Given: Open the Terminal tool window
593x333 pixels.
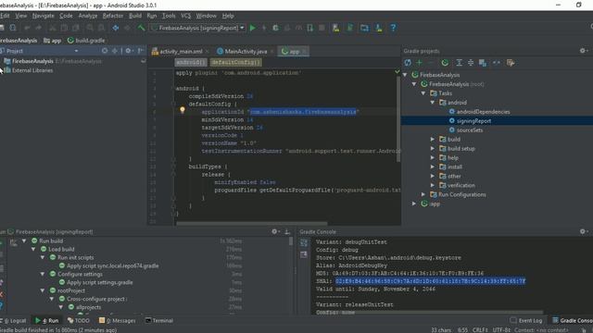Looking at the screenshot, I should (159, 321).
